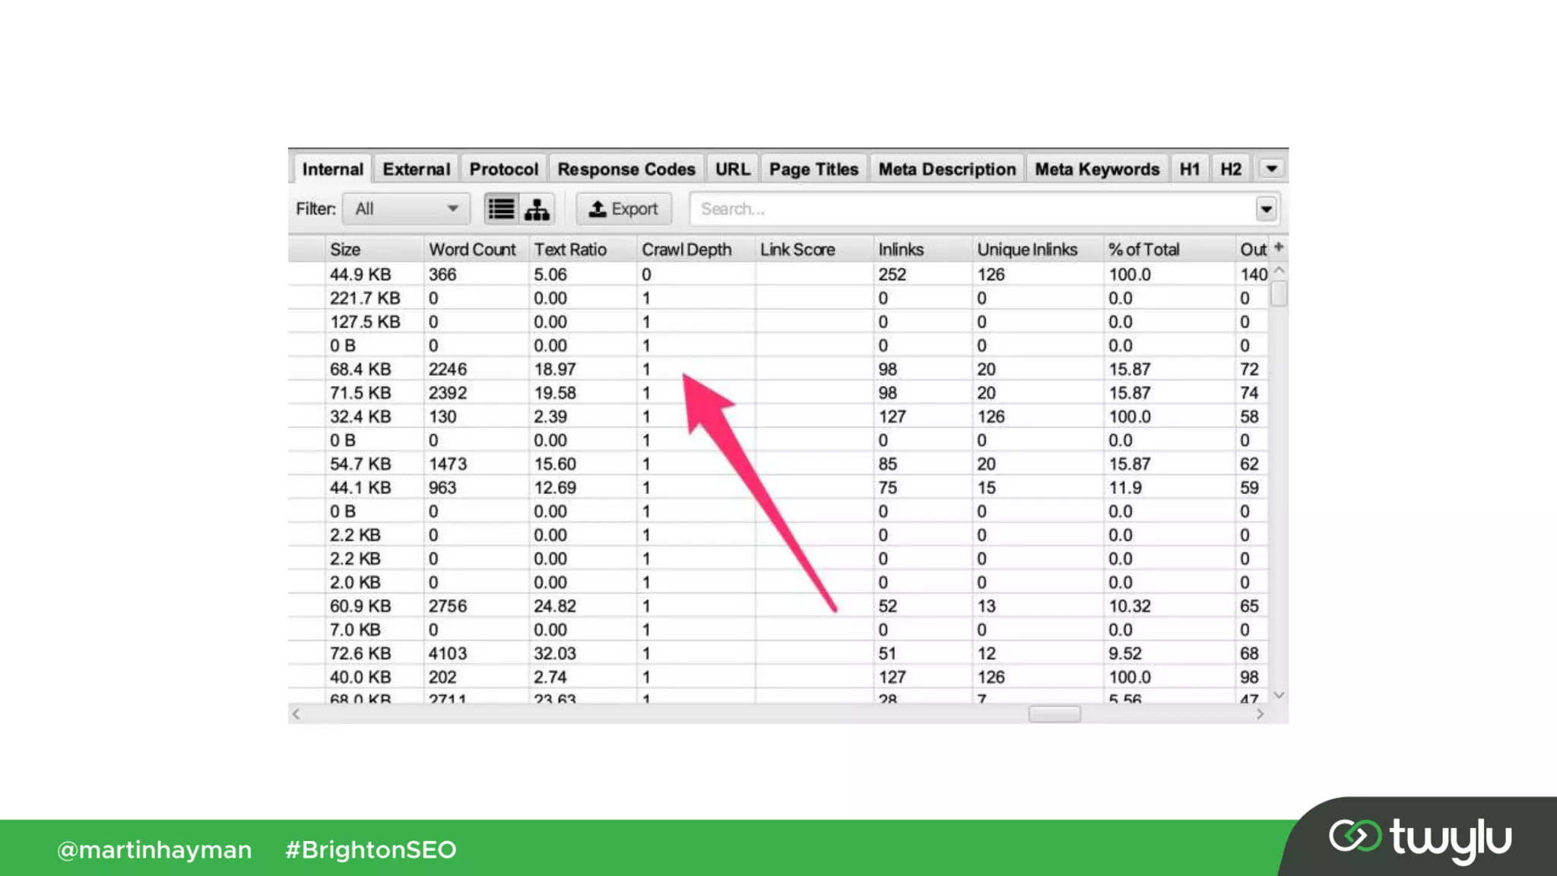Switch to list view icon
1557x876 pixels.
(501, 209)
